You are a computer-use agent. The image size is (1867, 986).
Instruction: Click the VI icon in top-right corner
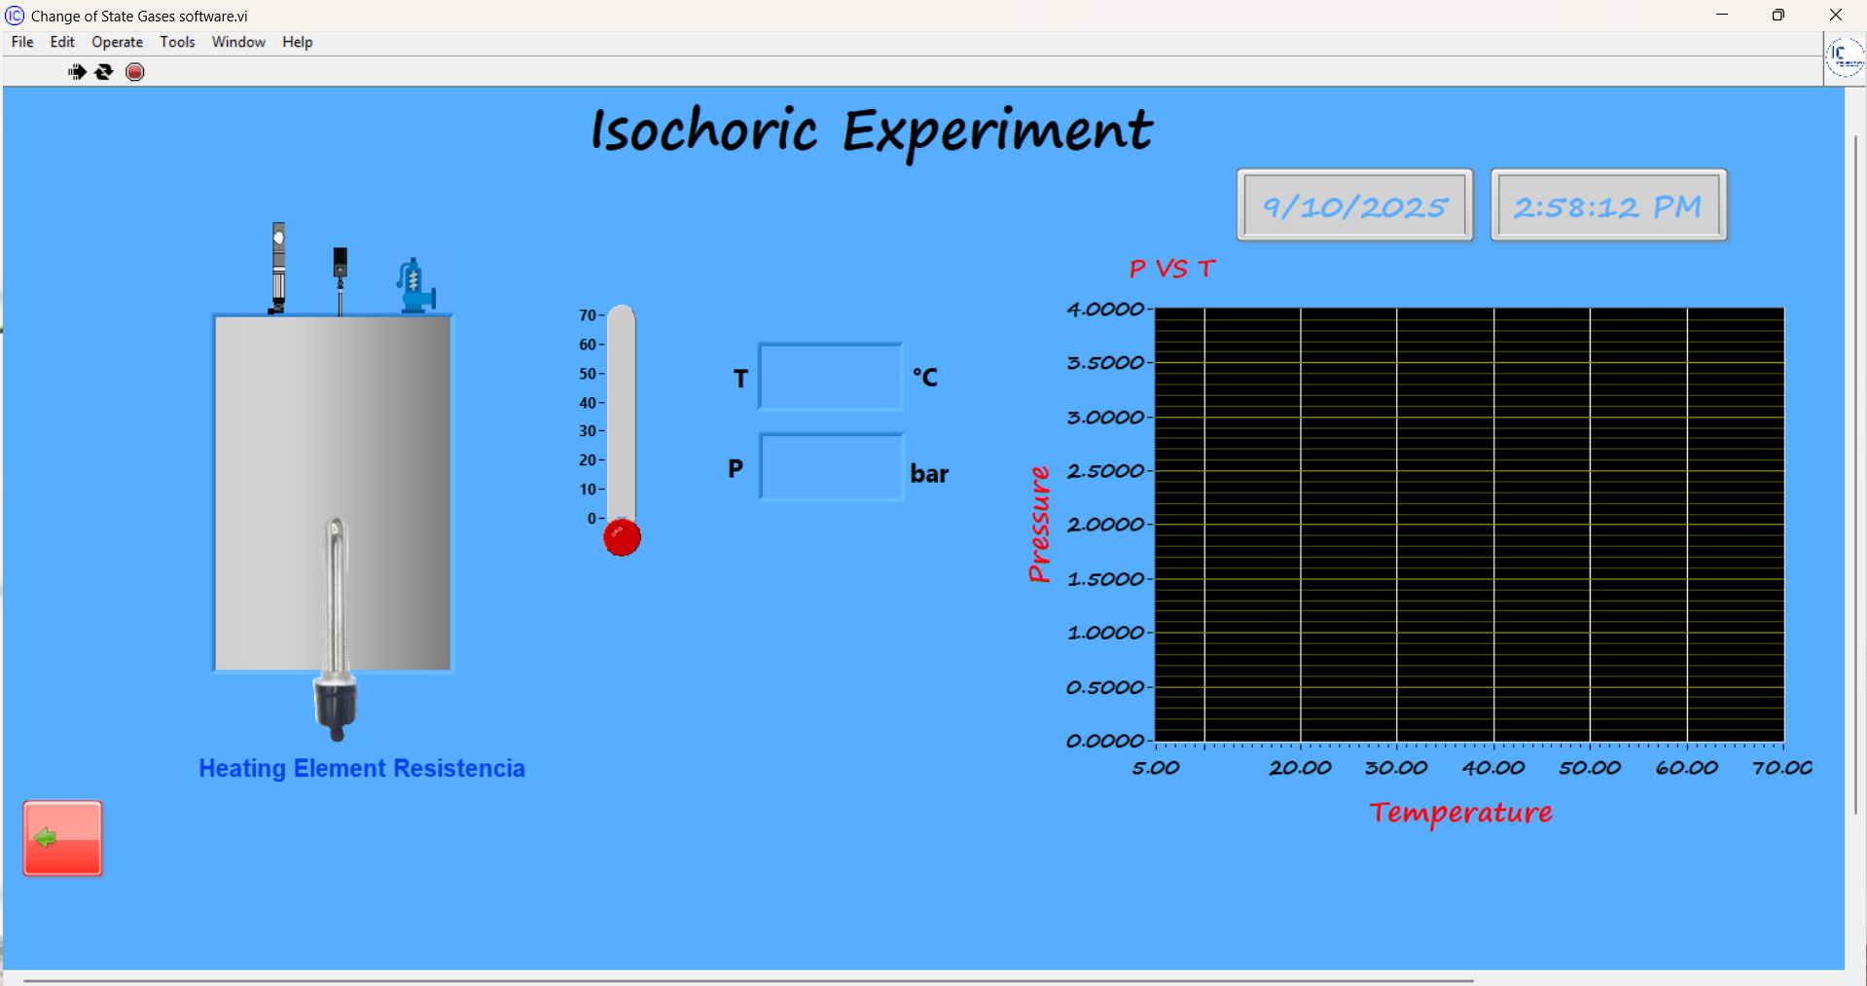click(1844, 56)
